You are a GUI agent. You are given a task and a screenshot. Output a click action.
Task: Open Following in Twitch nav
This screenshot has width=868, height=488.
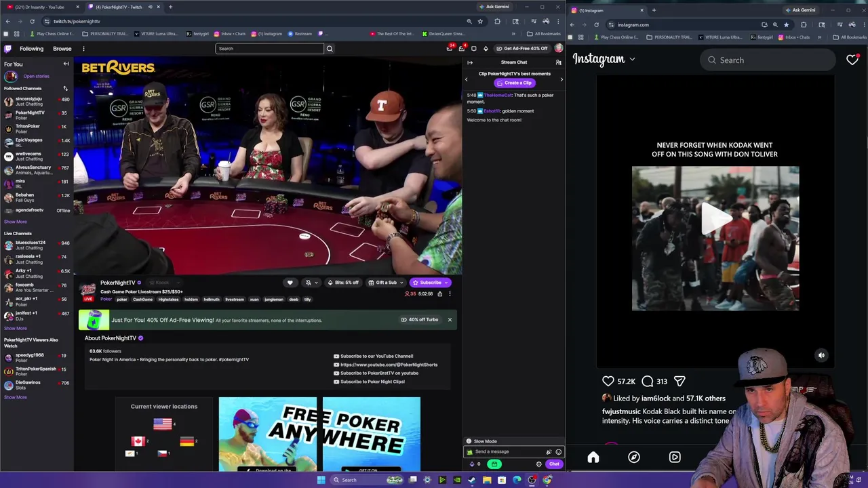[31, 49]
